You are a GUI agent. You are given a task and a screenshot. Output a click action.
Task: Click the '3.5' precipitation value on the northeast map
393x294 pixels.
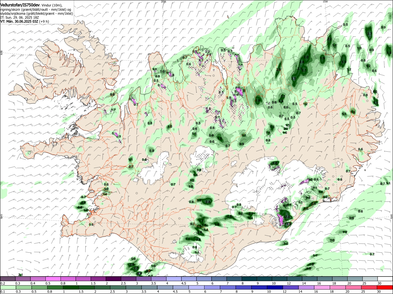tap(294, 79)
